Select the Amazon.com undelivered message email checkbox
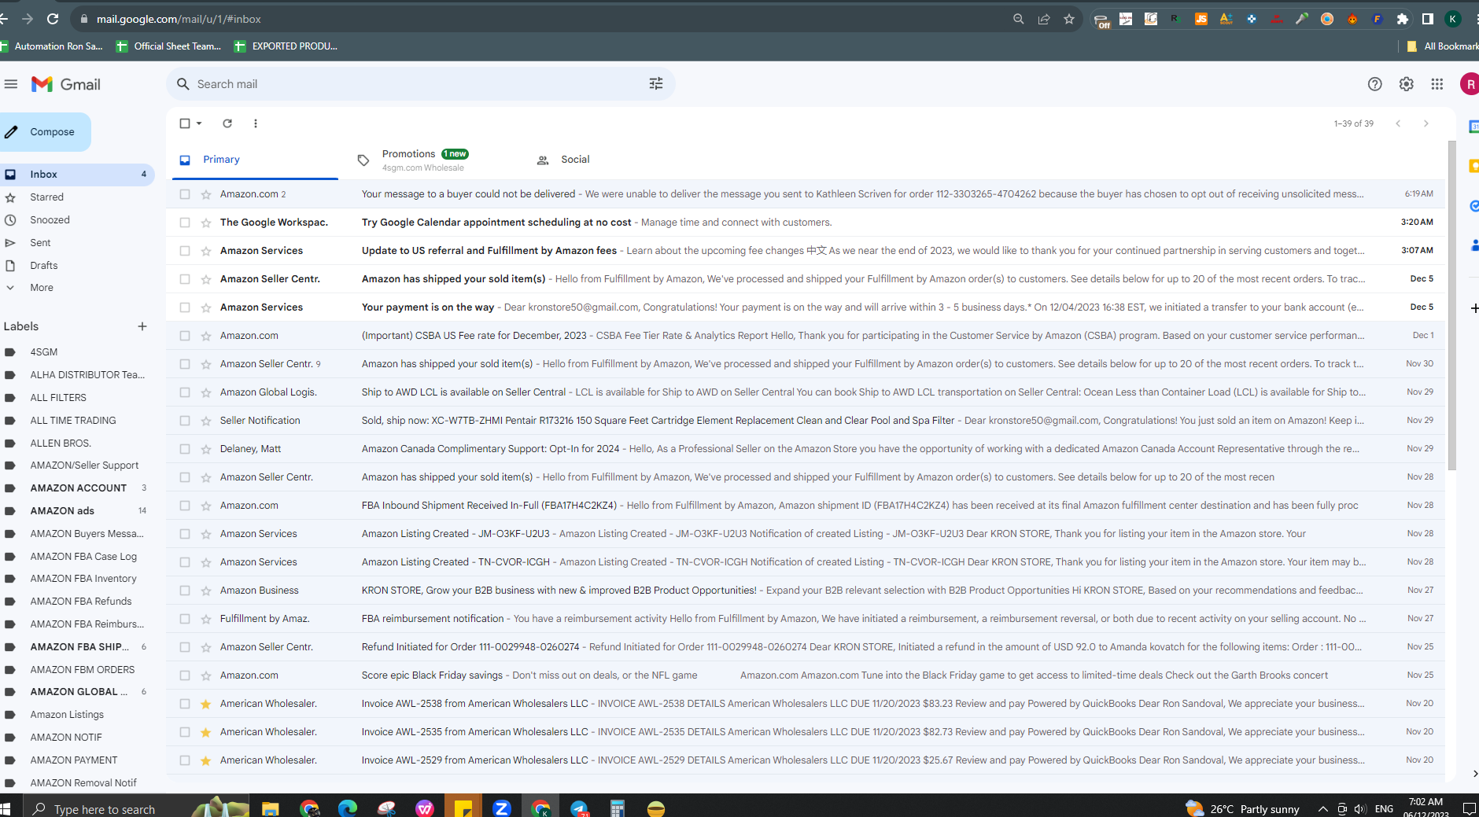The image size is (1479, 817). 185,194
